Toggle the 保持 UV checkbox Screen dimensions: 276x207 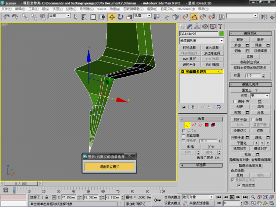pos(235,101)
